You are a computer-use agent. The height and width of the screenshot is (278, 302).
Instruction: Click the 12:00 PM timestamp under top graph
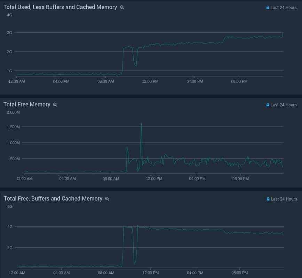tap(150, 81)
